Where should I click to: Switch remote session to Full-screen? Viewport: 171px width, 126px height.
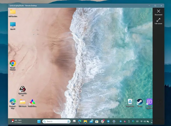[158, 21]
